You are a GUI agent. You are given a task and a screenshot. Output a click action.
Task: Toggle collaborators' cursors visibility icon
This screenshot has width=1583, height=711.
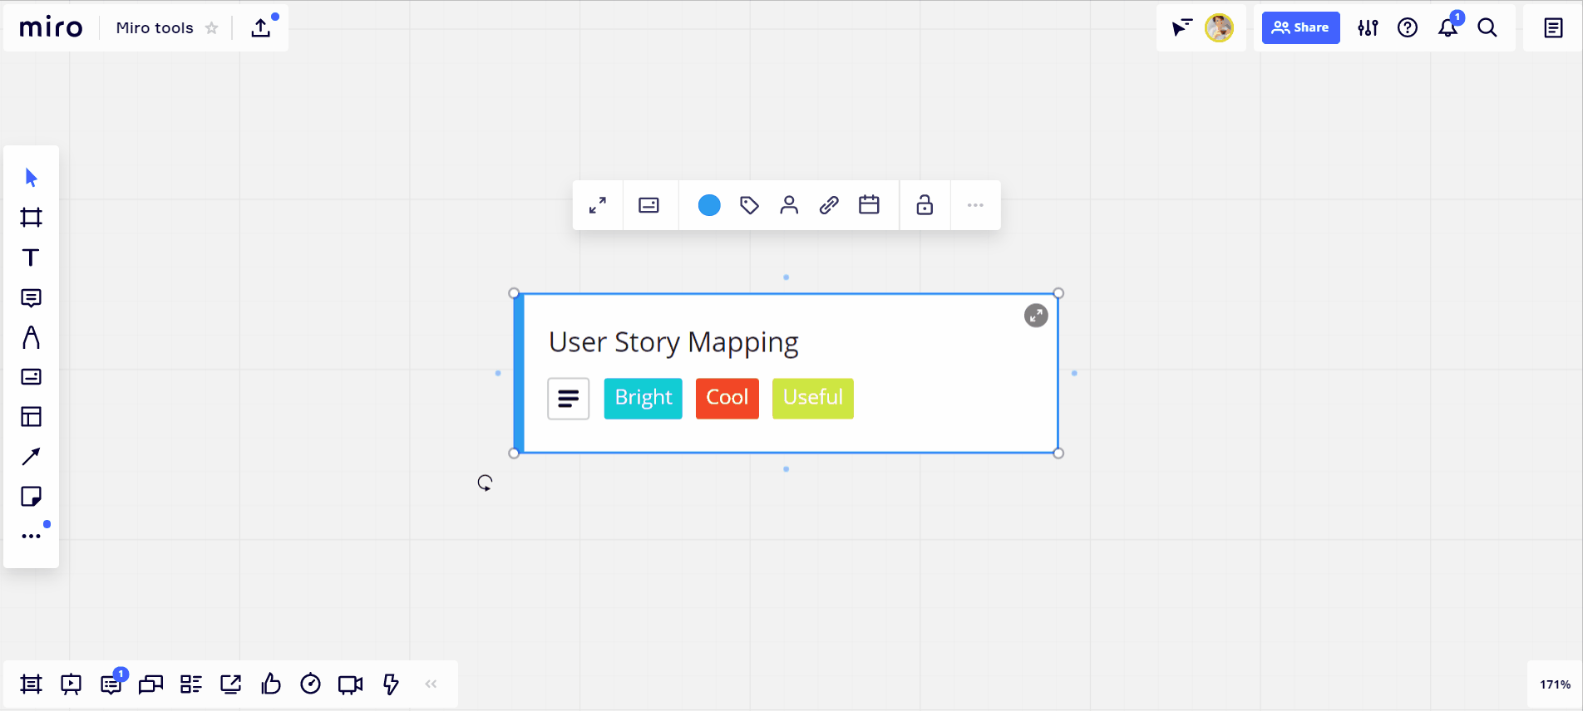(x=1181, y=28)
